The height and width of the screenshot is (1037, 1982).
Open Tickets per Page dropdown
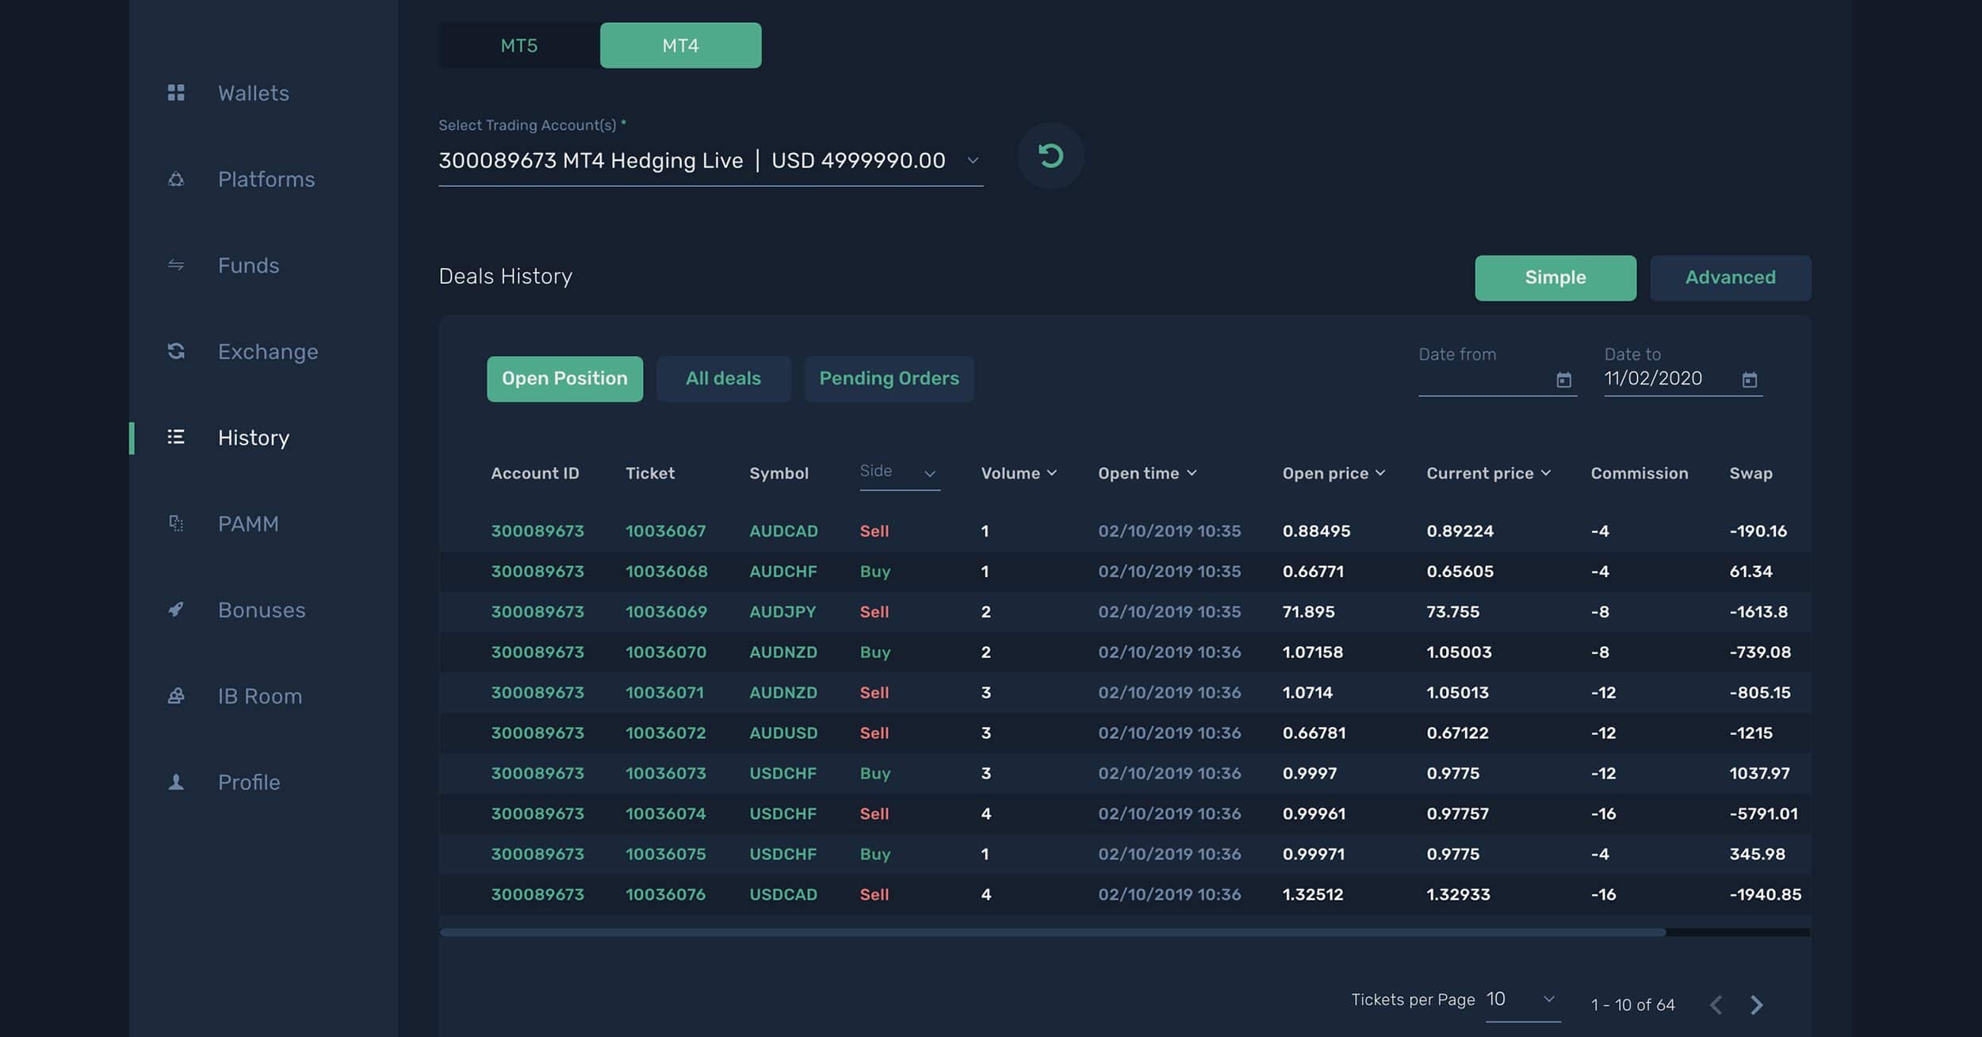[1522, 1000]
